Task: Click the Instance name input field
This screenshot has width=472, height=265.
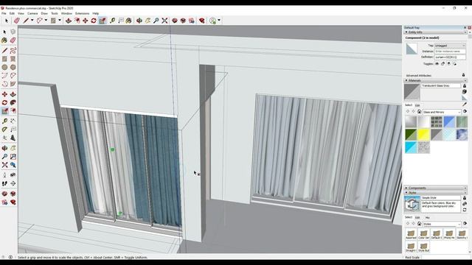Action: pos(450,52)
